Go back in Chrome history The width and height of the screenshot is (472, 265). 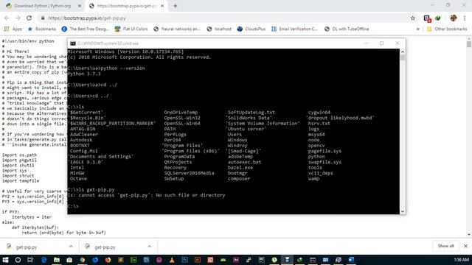pyautogui.click(x=7, y=18)
